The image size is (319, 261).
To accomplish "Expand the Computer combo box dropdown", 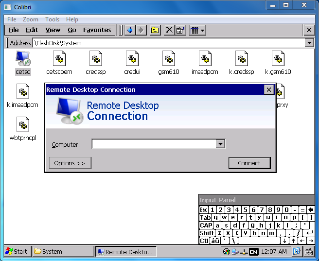I will [x=220, y=144].
